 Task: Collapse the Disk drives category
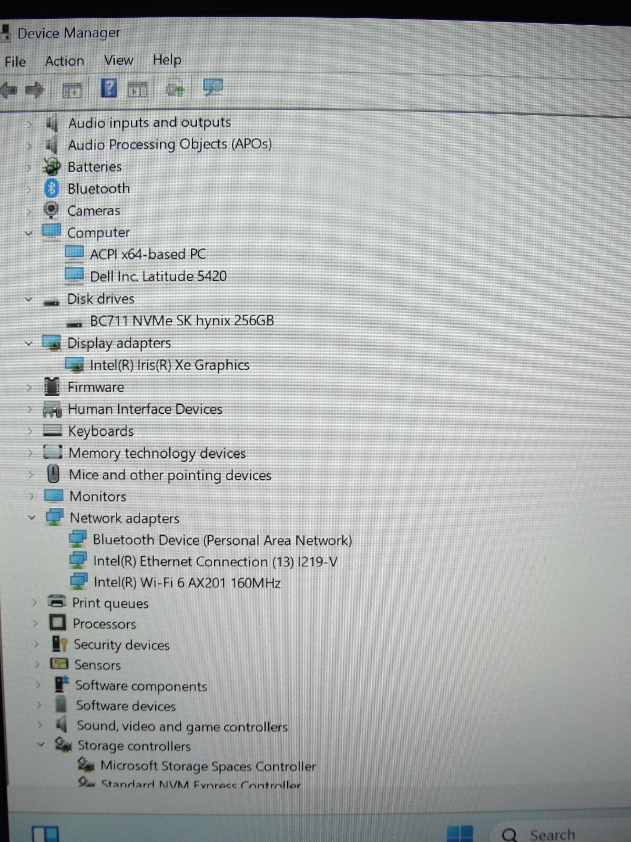[x=29, y=299]
